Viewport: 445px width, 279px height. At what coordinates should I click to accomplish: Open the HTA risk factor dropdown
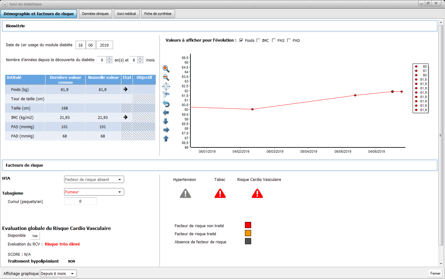(94, 180)
